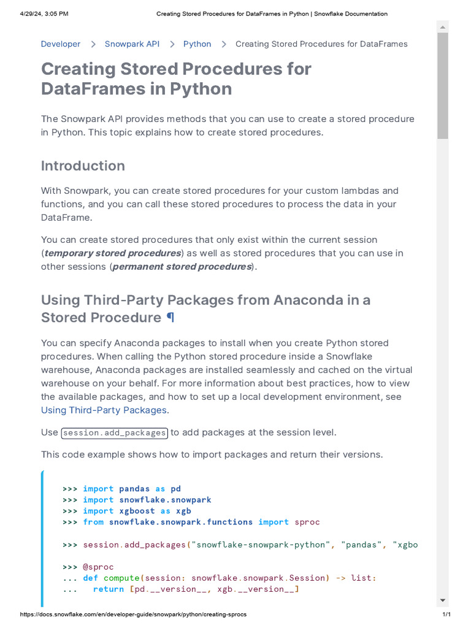Open the Python breadcrumb link
This screenshot has width=471, height=628.
pos(197,44)
